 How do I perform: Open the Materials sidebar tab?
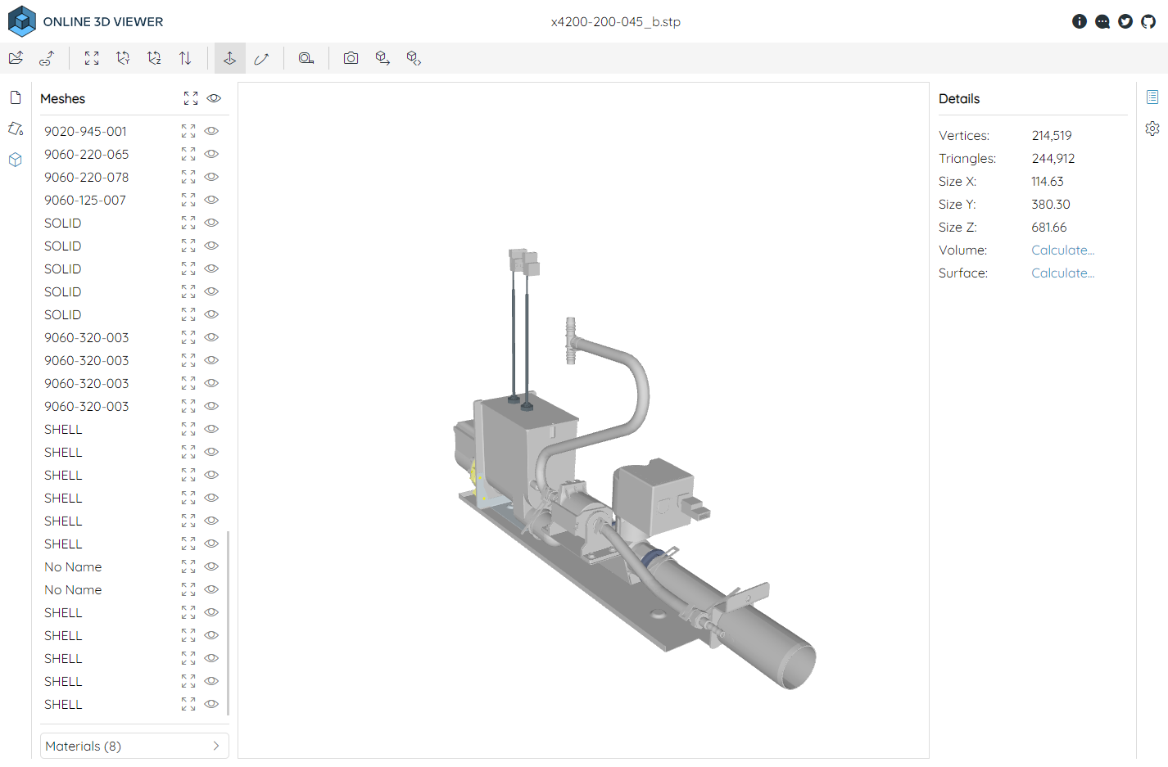[15, 129]
